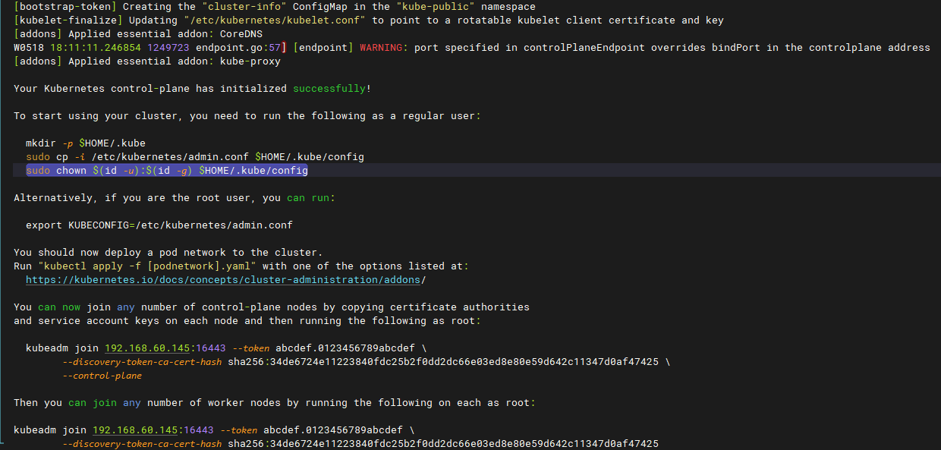Screen dimensions: 941x450
Task: Click the 'Run "kubectl apply -f [podnetwork].yaml"' line
Action: (241, 266)
